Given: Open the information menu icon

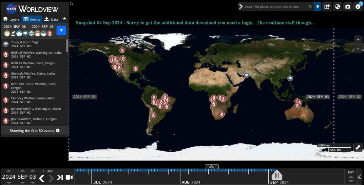Looking at the screenshot, I should [358, 7].
